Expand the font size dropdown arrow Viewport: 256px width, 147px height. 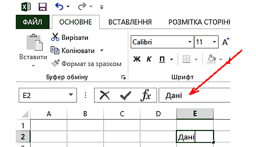[214, 42]
